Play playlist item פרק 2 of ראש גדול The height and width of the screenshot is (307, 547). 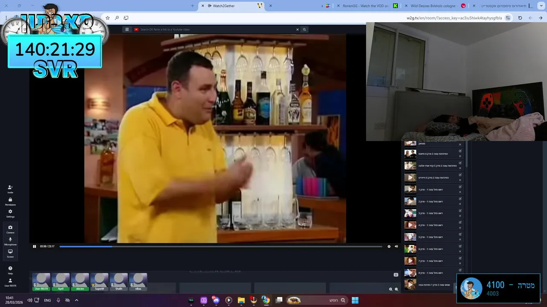pos(410,201)
